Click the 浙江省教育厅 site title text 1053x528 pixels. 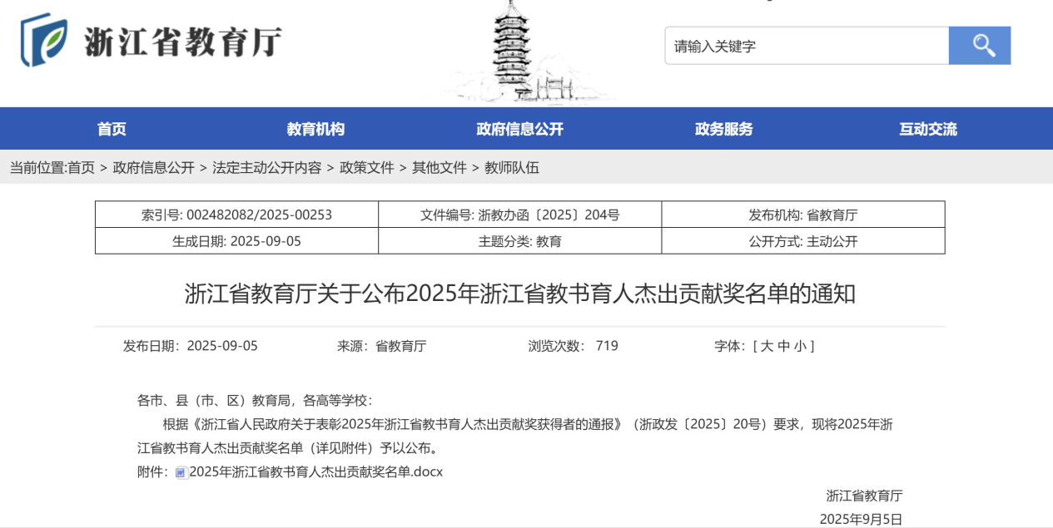(183, 41)
